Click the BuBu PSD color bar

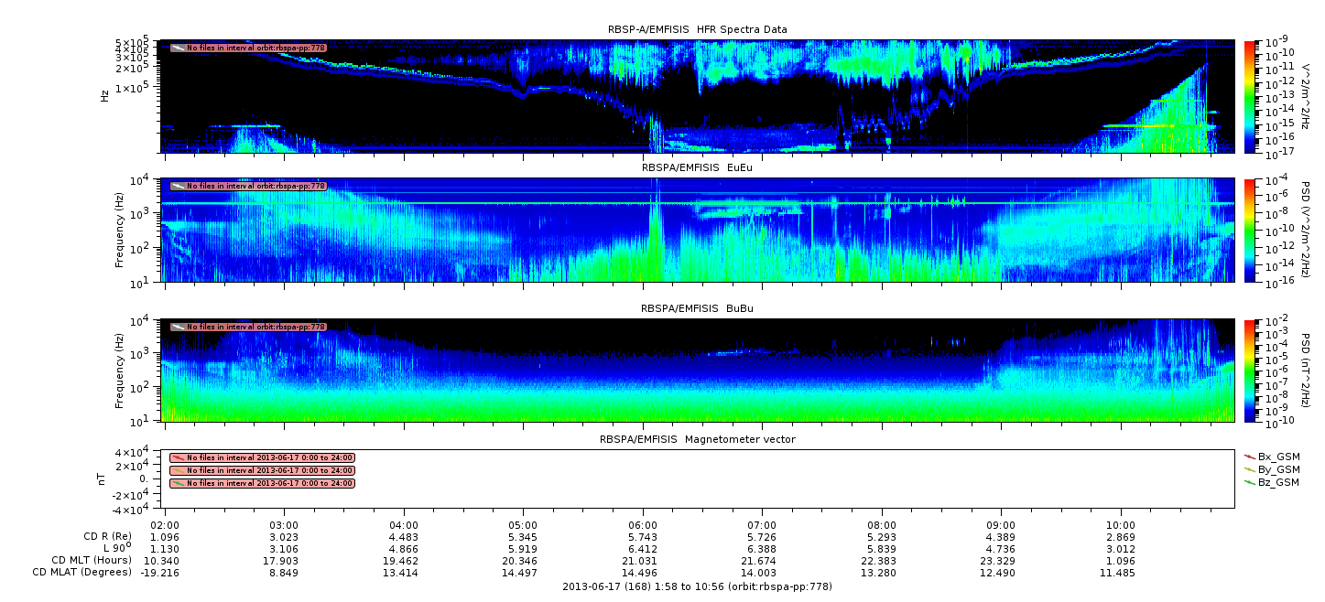pos(1250,370)
